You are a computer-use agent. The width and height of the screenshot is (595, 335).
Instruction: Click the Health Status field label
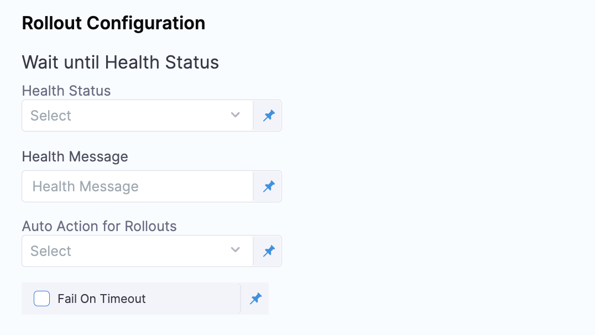coord(66,91)
